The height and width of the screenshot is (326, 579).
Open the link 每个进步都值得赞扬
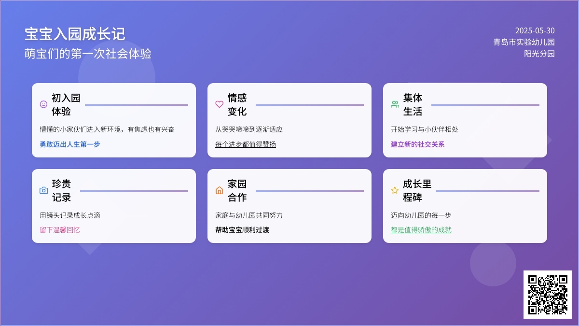(x=246, y=144)
